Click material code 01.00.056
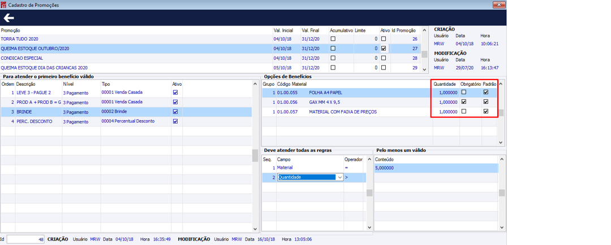 pos(287,102)
